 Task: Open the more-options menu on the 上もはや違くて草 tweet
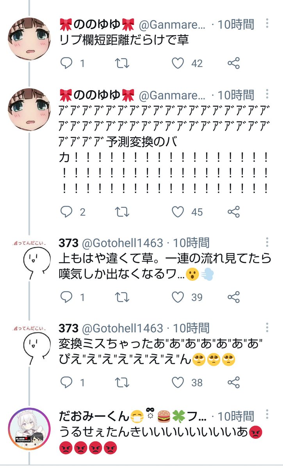[267, 243]
